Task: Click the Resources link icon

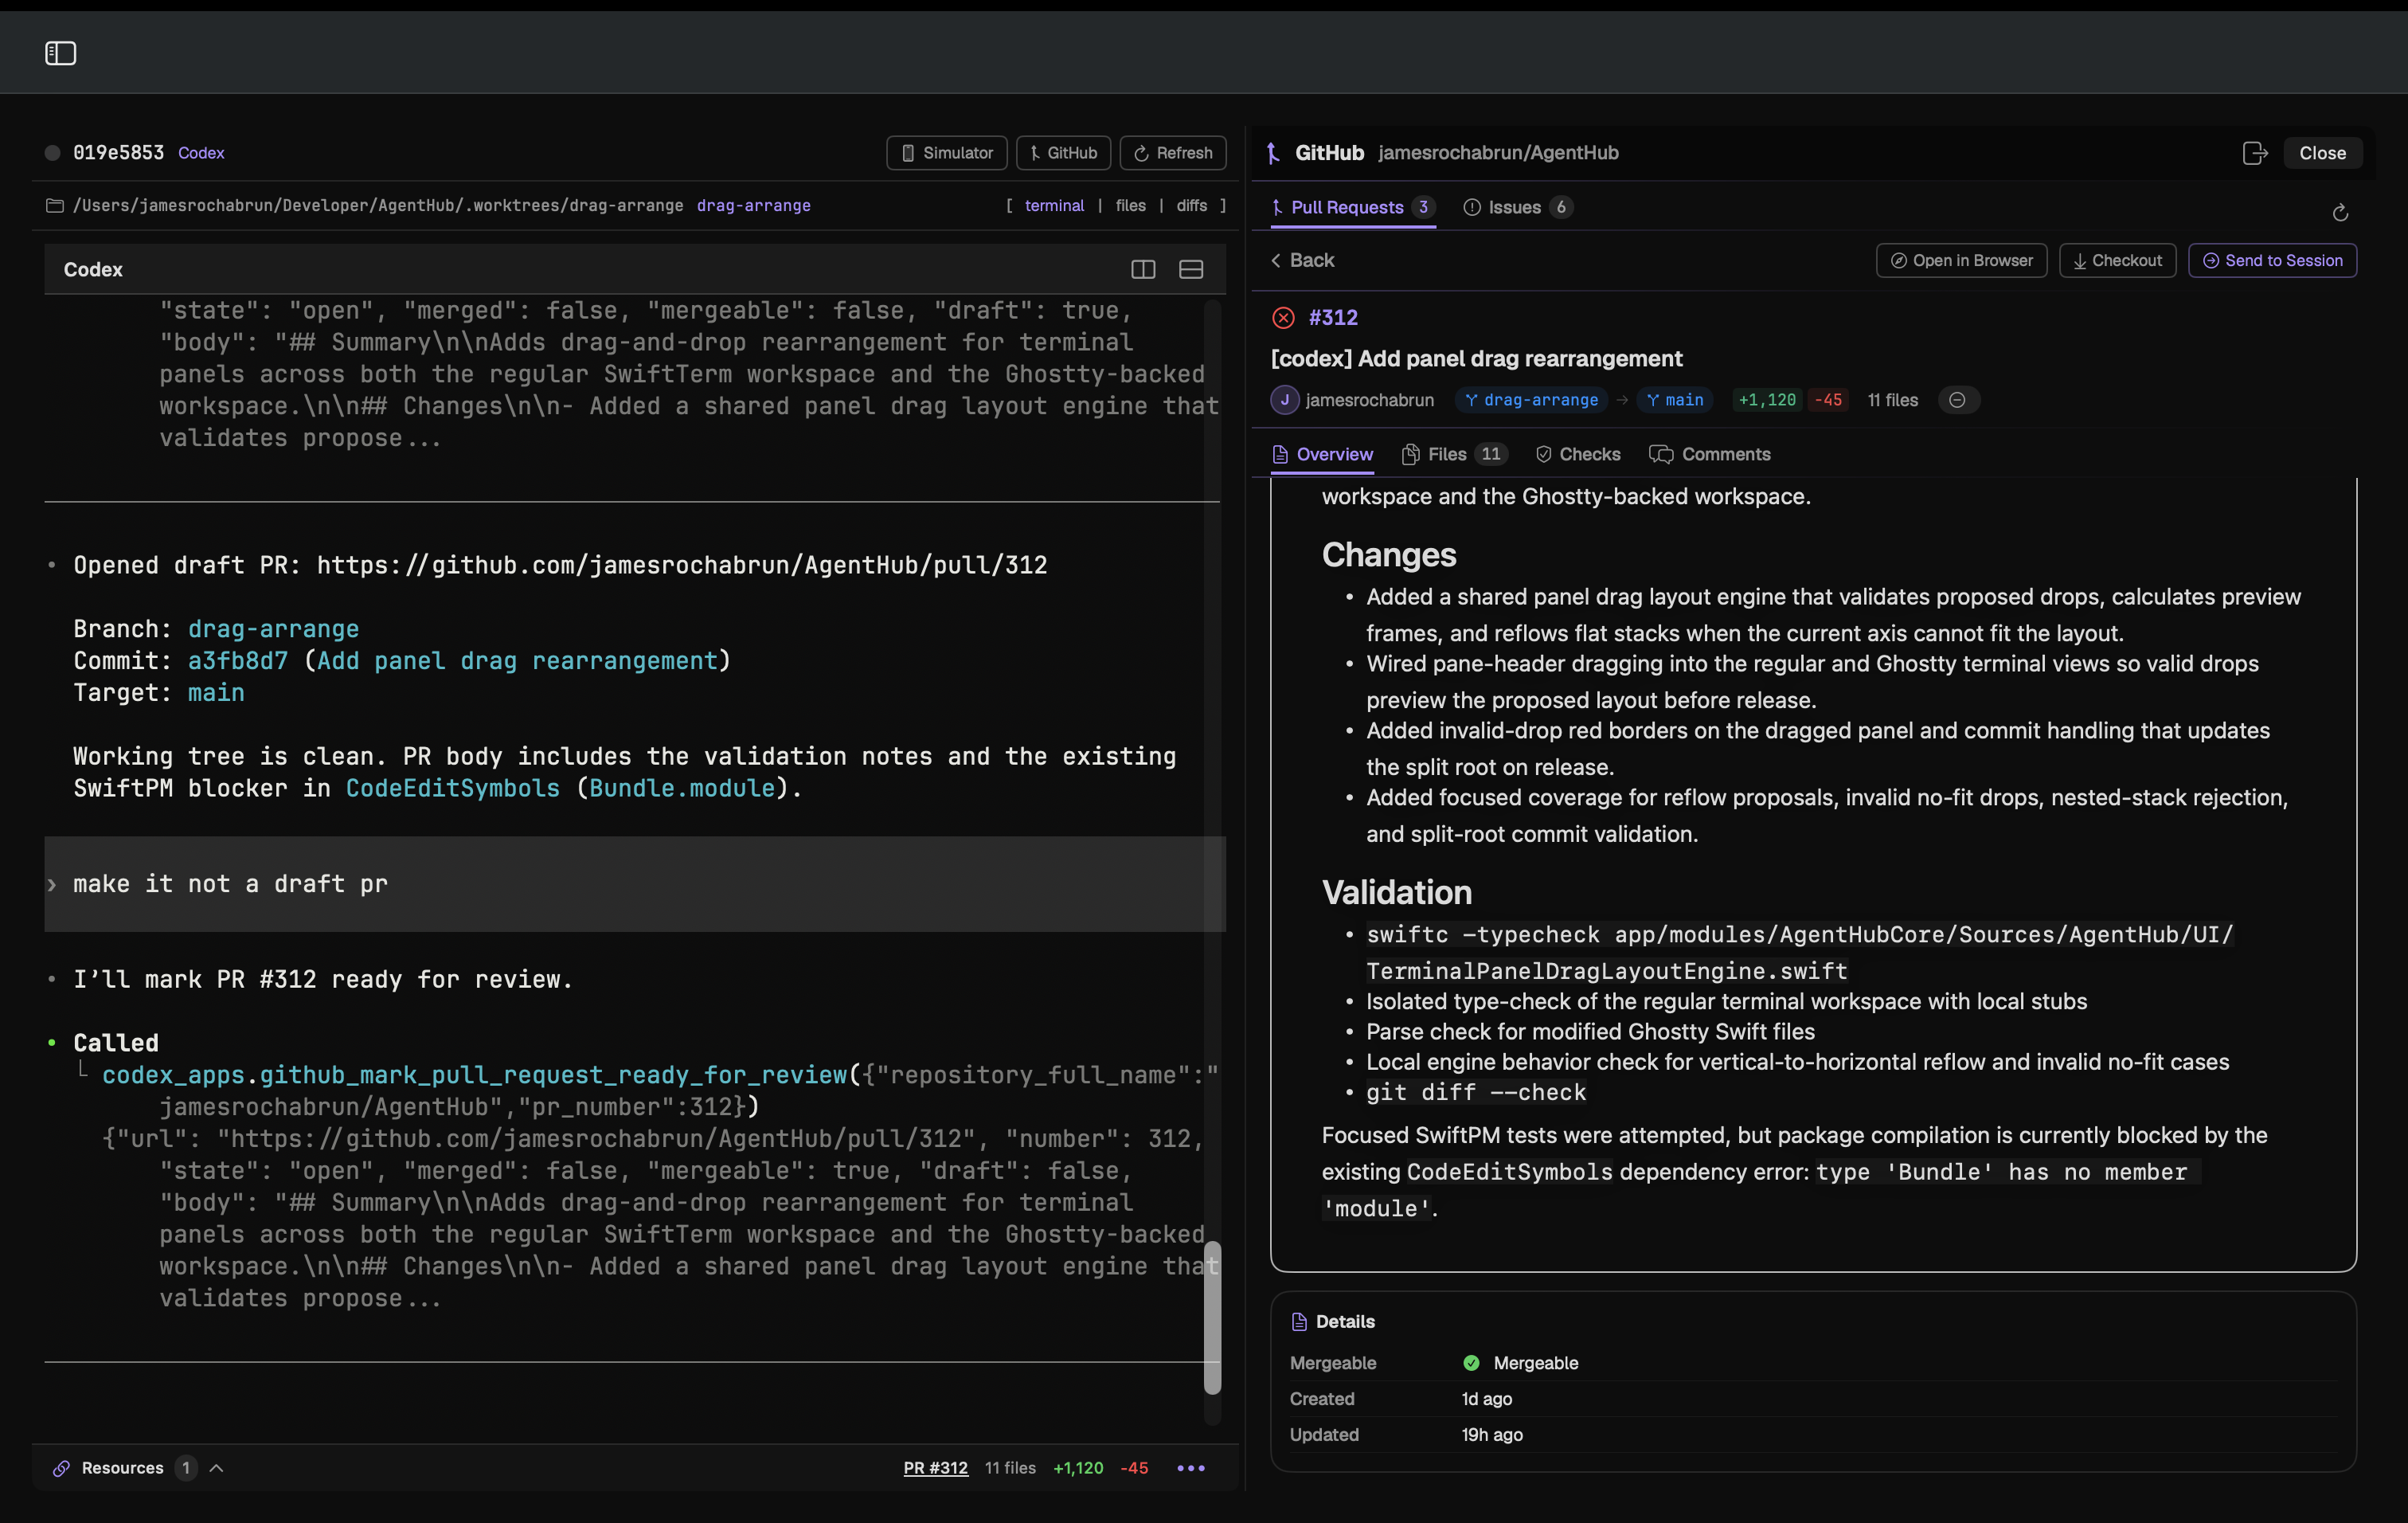Action: (x=61, y=1468)
